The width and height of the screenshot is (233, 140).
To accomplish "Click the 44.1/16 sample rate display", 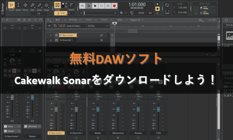I will (132, 13).
